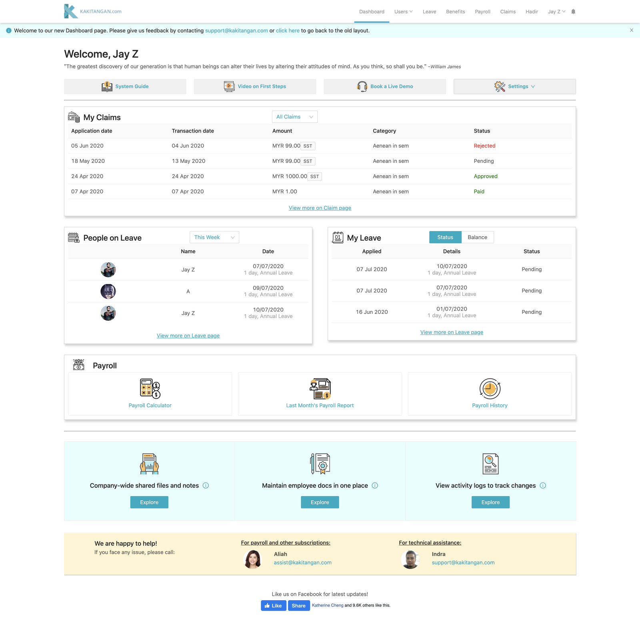The width and height of the screenshot is (640, 633).
Task: Click the info icon beside activity logs
Action: click(x=543, y=485)
